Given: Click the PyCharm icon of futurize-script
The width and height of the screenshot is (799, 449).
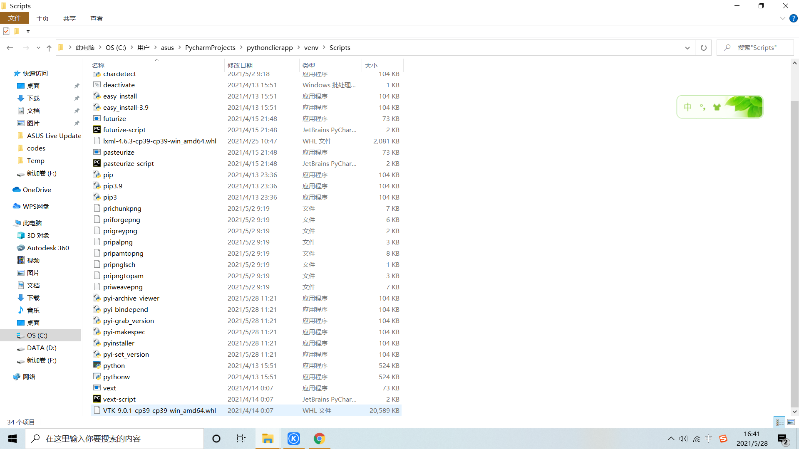Looking at the screenshot, I should click(x=97, y=130).
